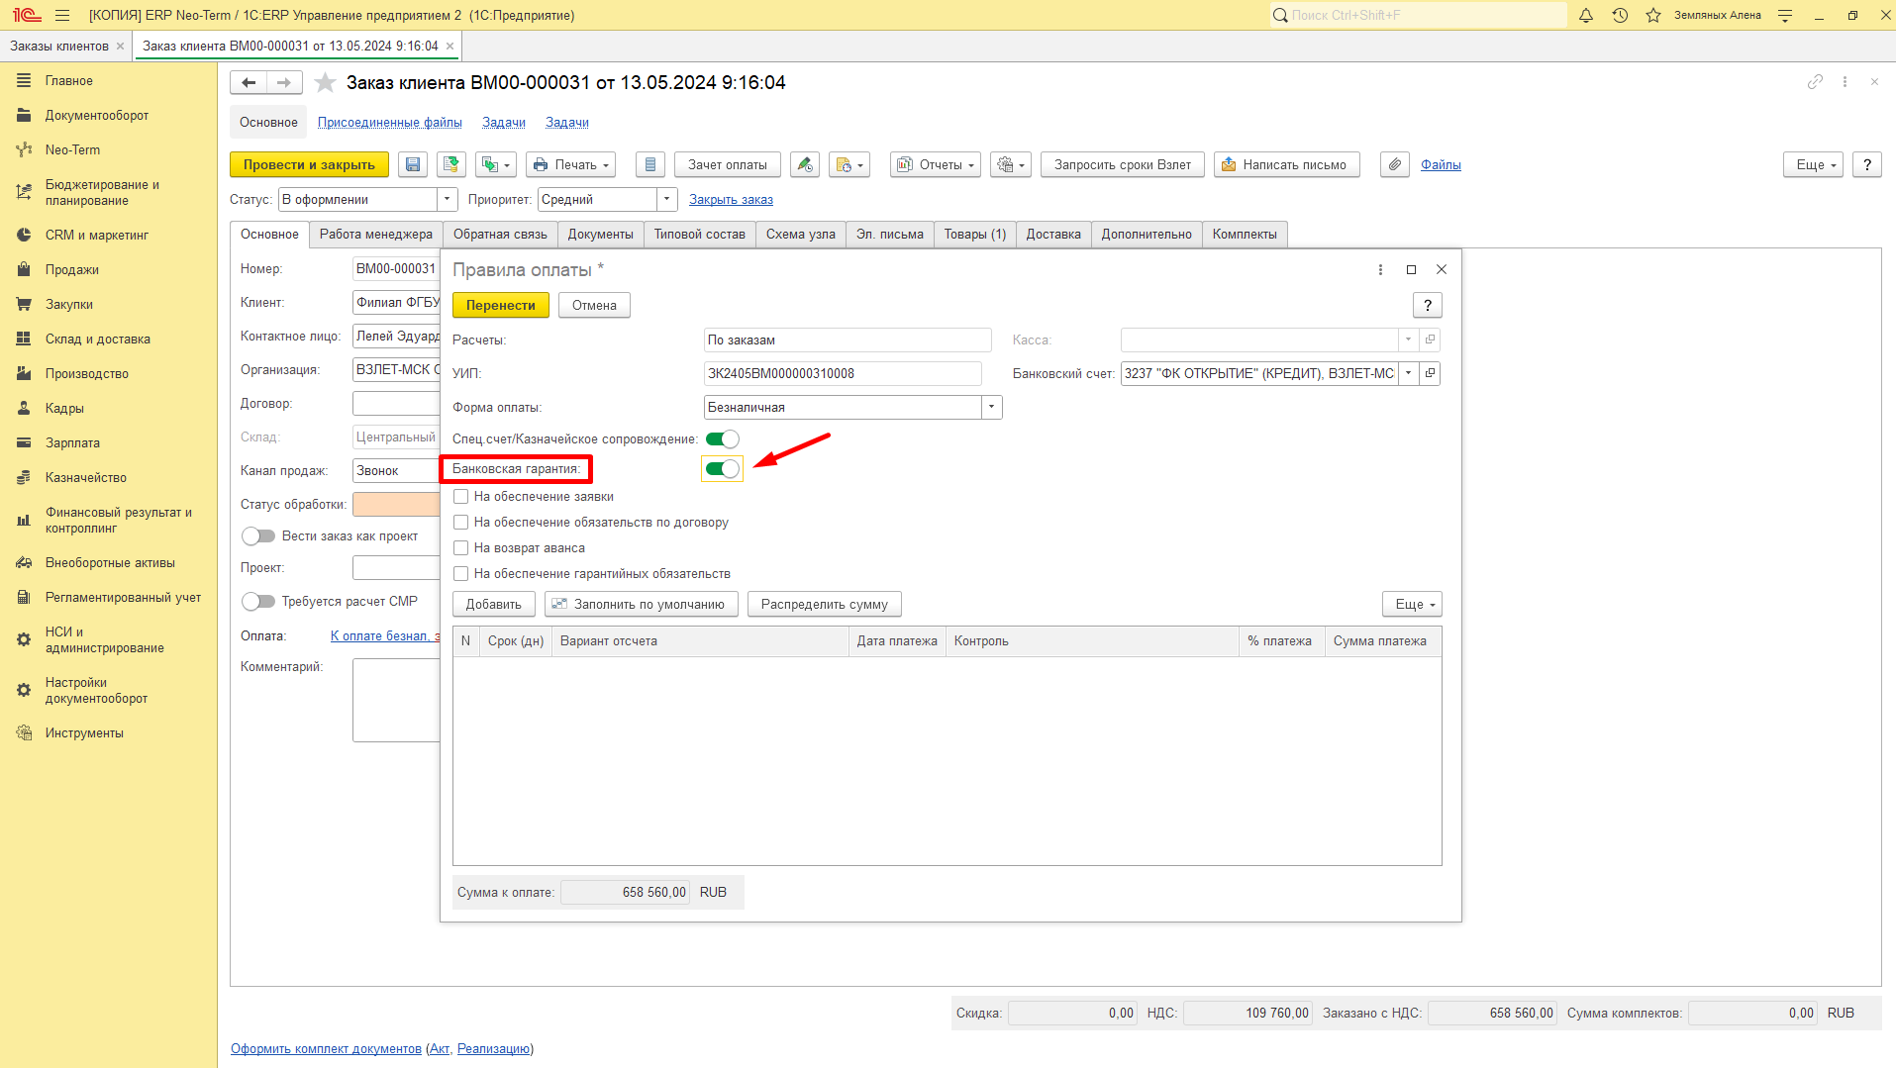Copy link to this order icon
1896x1068 pixels.
(1815, 82)
